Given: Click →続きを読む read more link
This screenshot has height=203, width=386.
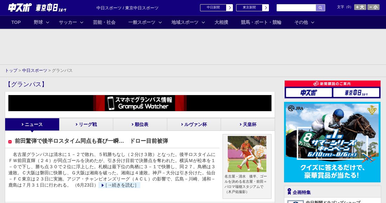Looking at the screenshot, I should pyautogui.click(x=119, y=185).
